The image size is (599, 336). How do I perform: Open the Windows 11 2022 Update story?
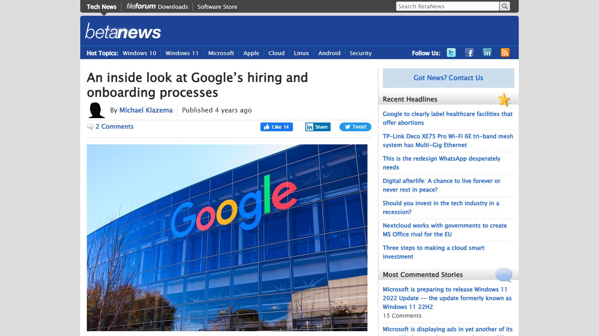coord(447,298)
